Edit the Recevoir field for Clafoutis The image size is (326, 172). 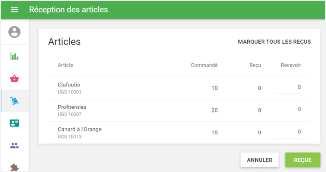point(288,87)
